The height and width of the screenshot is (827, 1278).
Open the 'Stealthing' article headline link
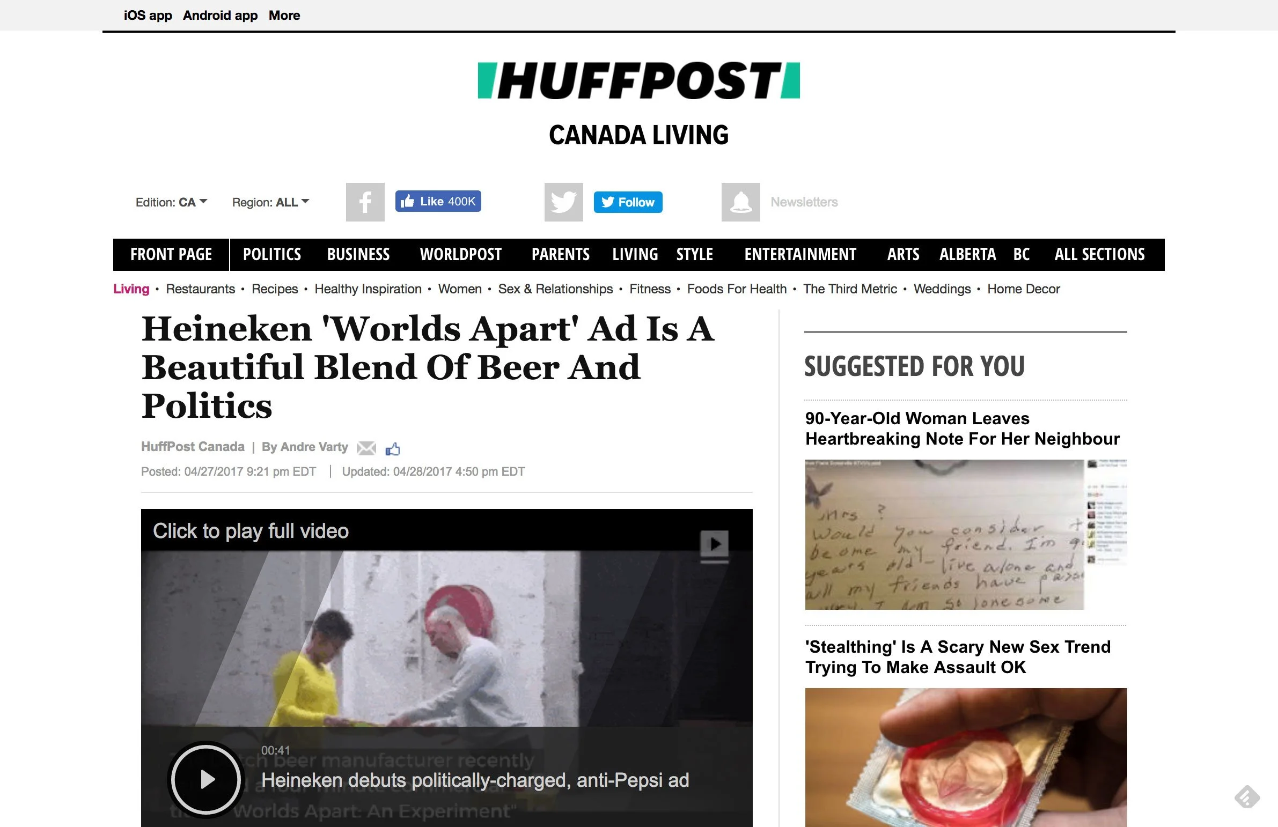click(958, 657)
